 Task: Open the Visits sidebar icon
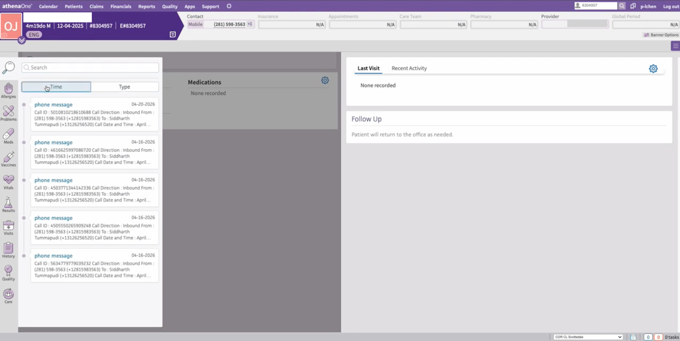(x=8, y=227)
